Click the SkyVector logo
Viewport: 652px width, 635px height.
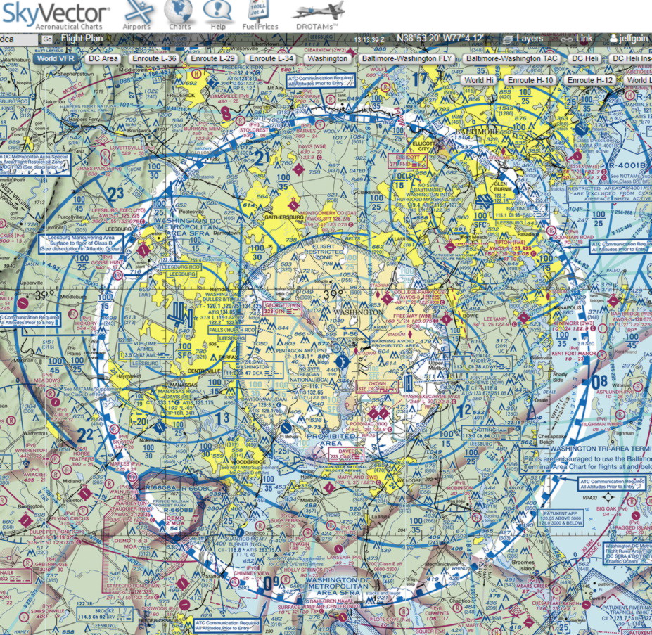56,14
